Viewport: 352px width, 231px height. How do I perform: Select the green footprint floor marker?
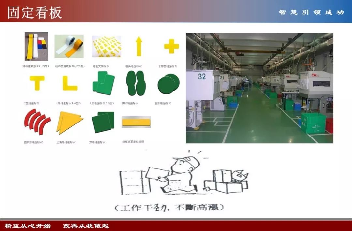(x=136, y=83)
